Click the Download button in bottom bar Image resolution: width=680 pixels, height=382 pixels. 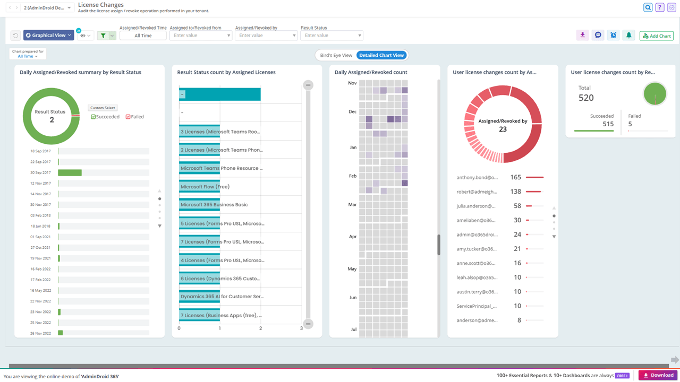coord(658,375)
